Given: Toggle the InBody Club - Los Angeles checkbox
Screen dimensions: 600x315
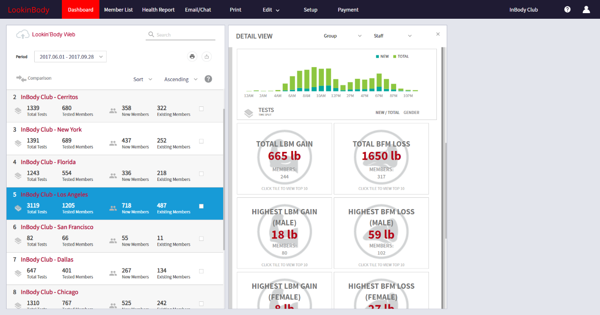Looking at the screenshot, I should (202, 206).
